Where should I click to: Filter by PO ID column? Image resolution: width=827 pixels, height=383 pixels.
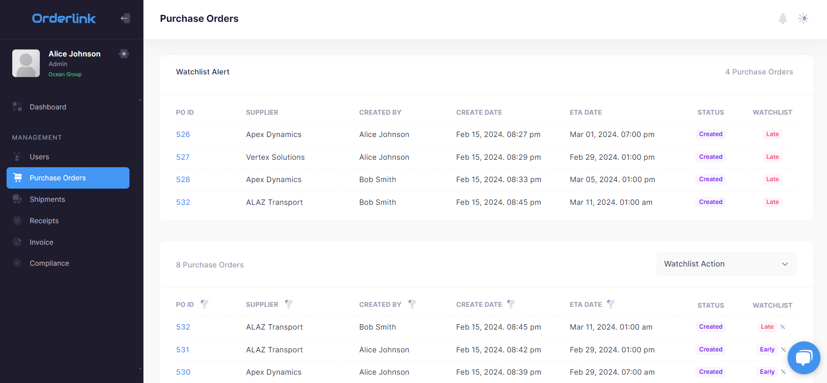(204, 304)
